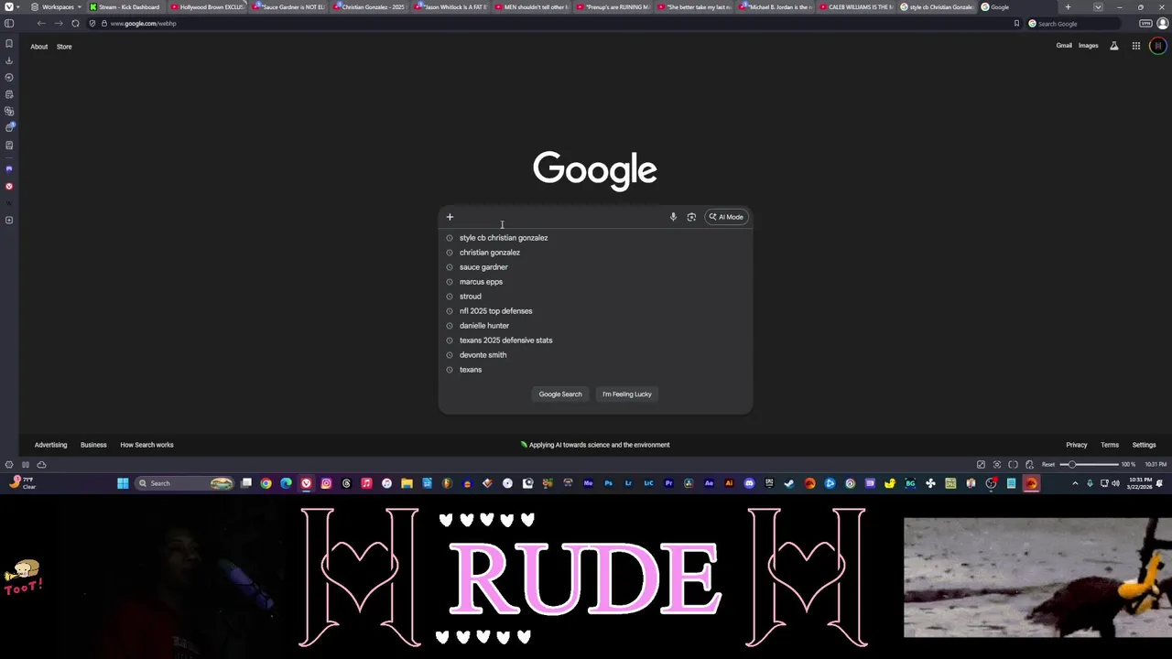Search by image with Google Lens icon
Viewport: 1172px width, 659px height.
691,217
